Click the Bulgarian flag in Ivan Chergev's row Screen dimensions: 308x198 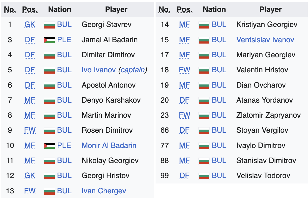(x=49, y=191)
